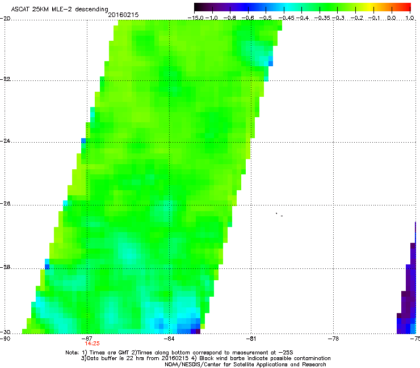Click the '-28' latitude axis label
This screenshot has width=420, height=368.
tap(5, 267)
